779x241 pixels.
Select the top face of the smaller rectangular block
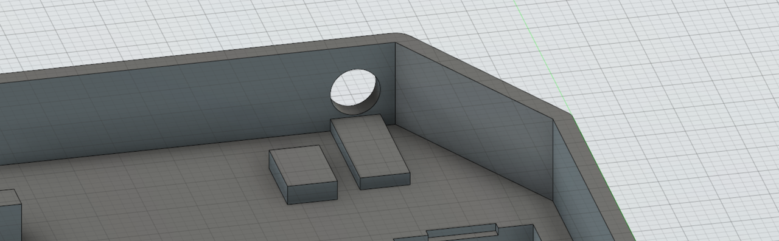pos(302,166)
